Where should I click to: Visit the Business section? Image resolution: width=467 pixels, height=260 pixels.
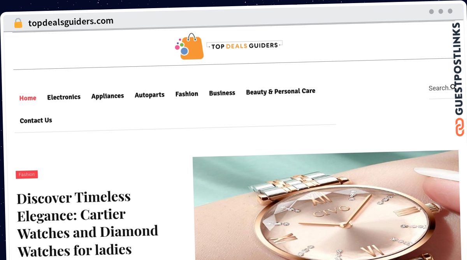[x=222, y=93]
